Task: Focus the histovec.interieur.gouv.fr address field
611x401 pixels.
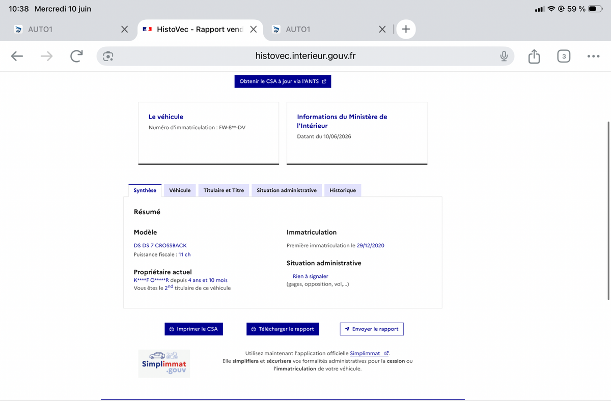Action: (305, 56)
